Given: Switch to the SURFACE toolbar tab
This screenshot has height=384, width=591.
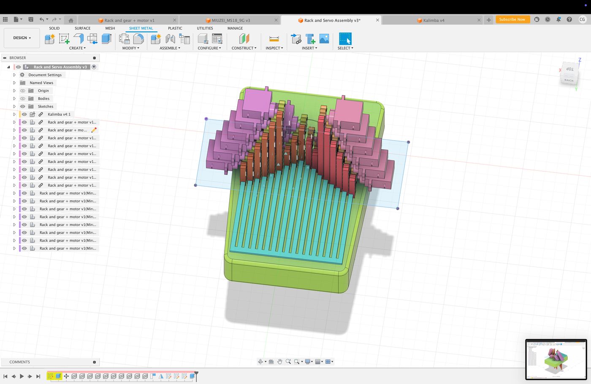Looking at the screenshot, I should (x=82, y=28).
